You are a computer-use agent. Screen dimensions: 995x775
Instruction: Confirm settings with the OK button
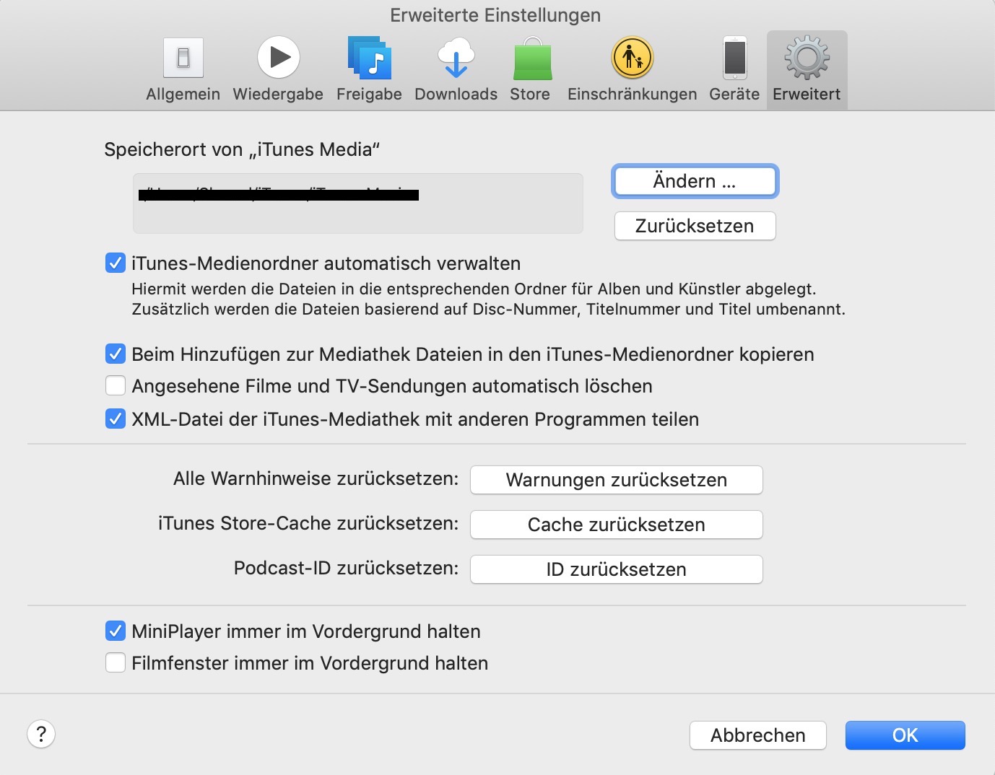point(905,735)
